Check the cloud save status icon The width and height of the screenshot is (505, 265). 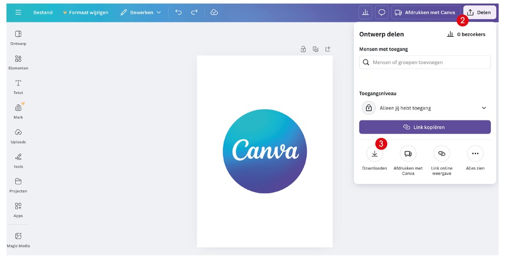(214, 12)
